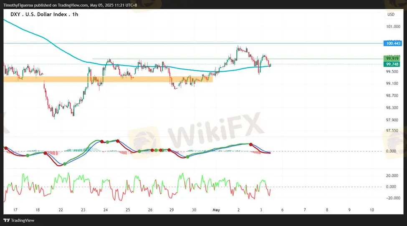This screenshot has width=407, height=226.
Task: Click the blue 100.443 price label
Action: pos(393,43)
